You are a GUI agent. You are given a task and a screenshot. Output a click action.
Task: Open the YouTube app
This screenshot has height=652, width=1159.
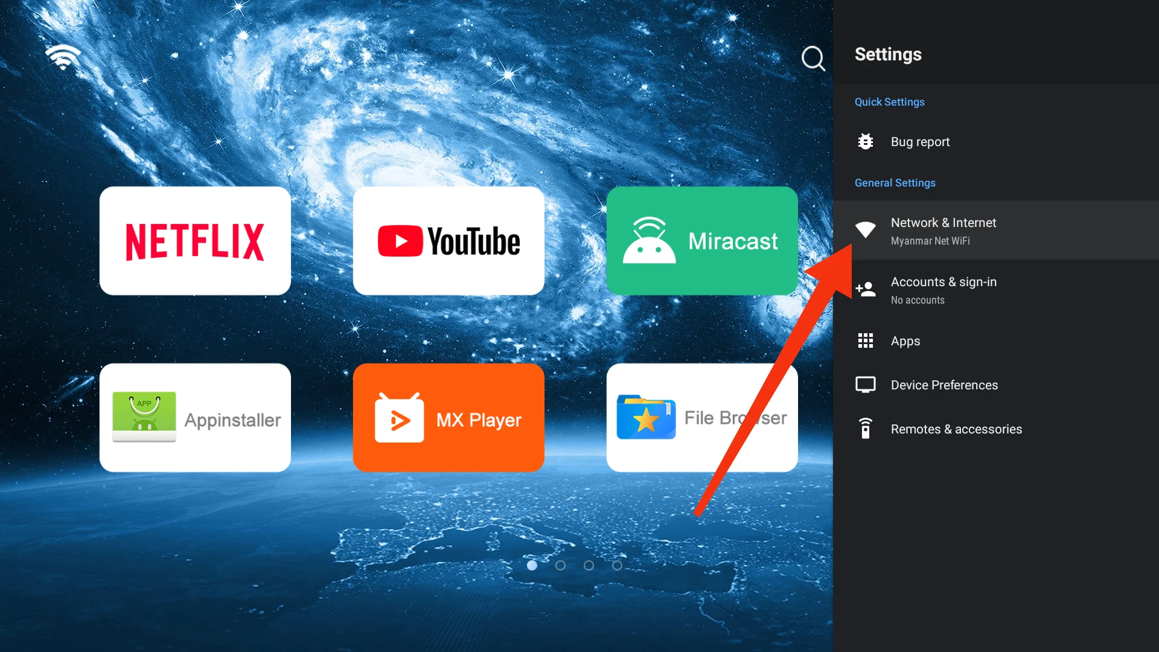click(x=448, y=240)
